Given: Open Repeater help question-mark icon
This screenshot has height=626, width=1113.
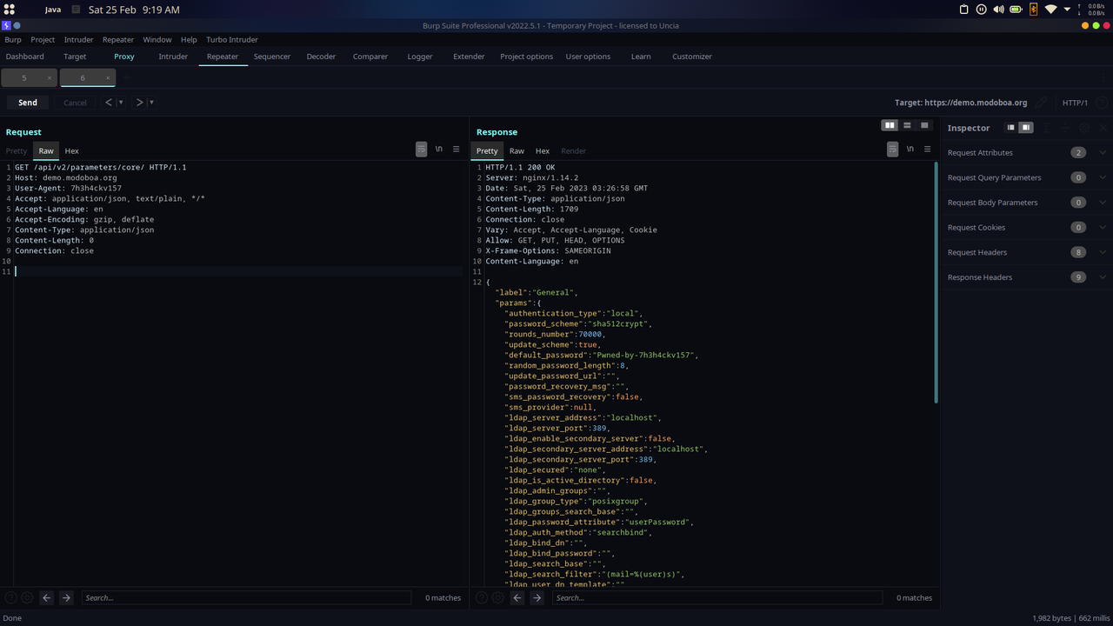Looking at the screenshot, I should [1102, 103].
